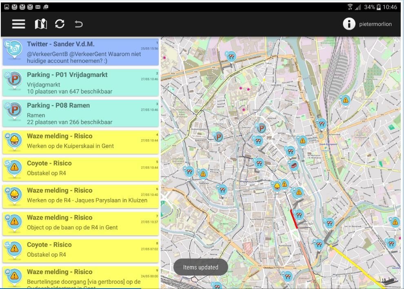Tap warning icon of Object op de baan item
Image resolution: width=404 pixels, height=289 pixels.
[14, 223]
